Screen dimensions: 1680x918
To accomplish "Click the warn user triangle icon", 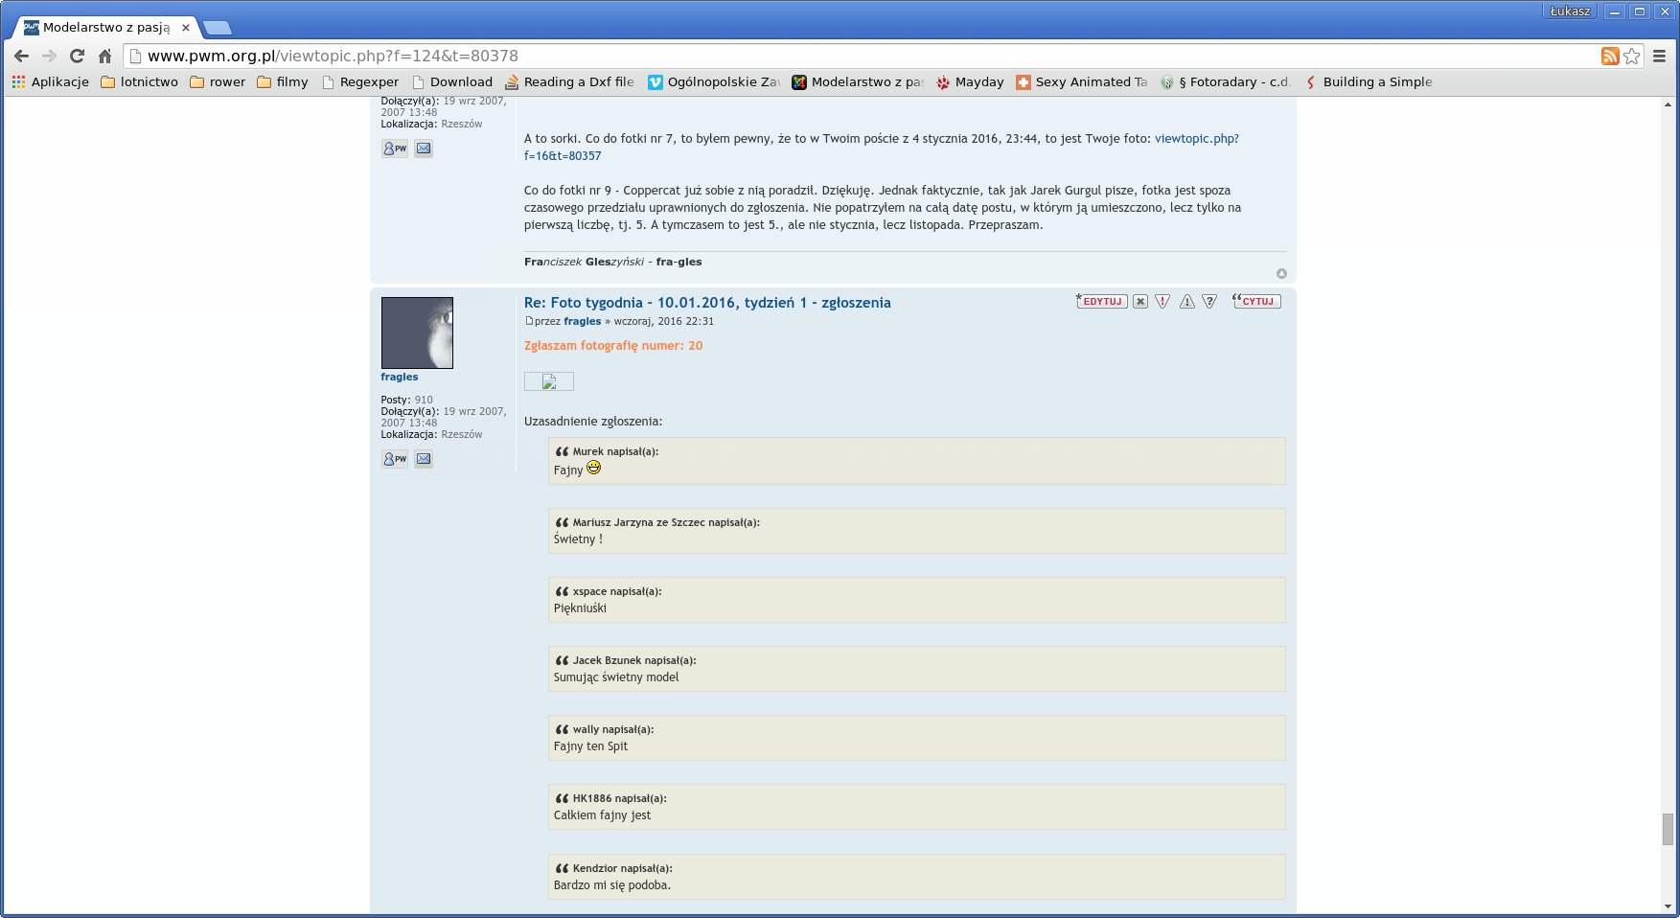I will (1186, 302).
